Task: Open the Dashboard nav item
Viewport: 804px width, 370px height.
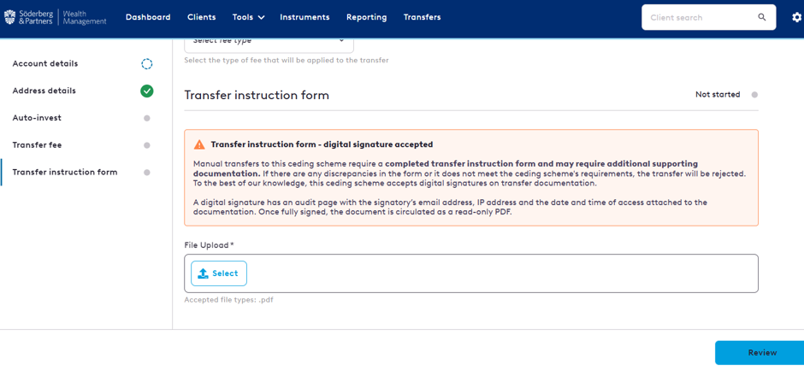Action: 148,17
